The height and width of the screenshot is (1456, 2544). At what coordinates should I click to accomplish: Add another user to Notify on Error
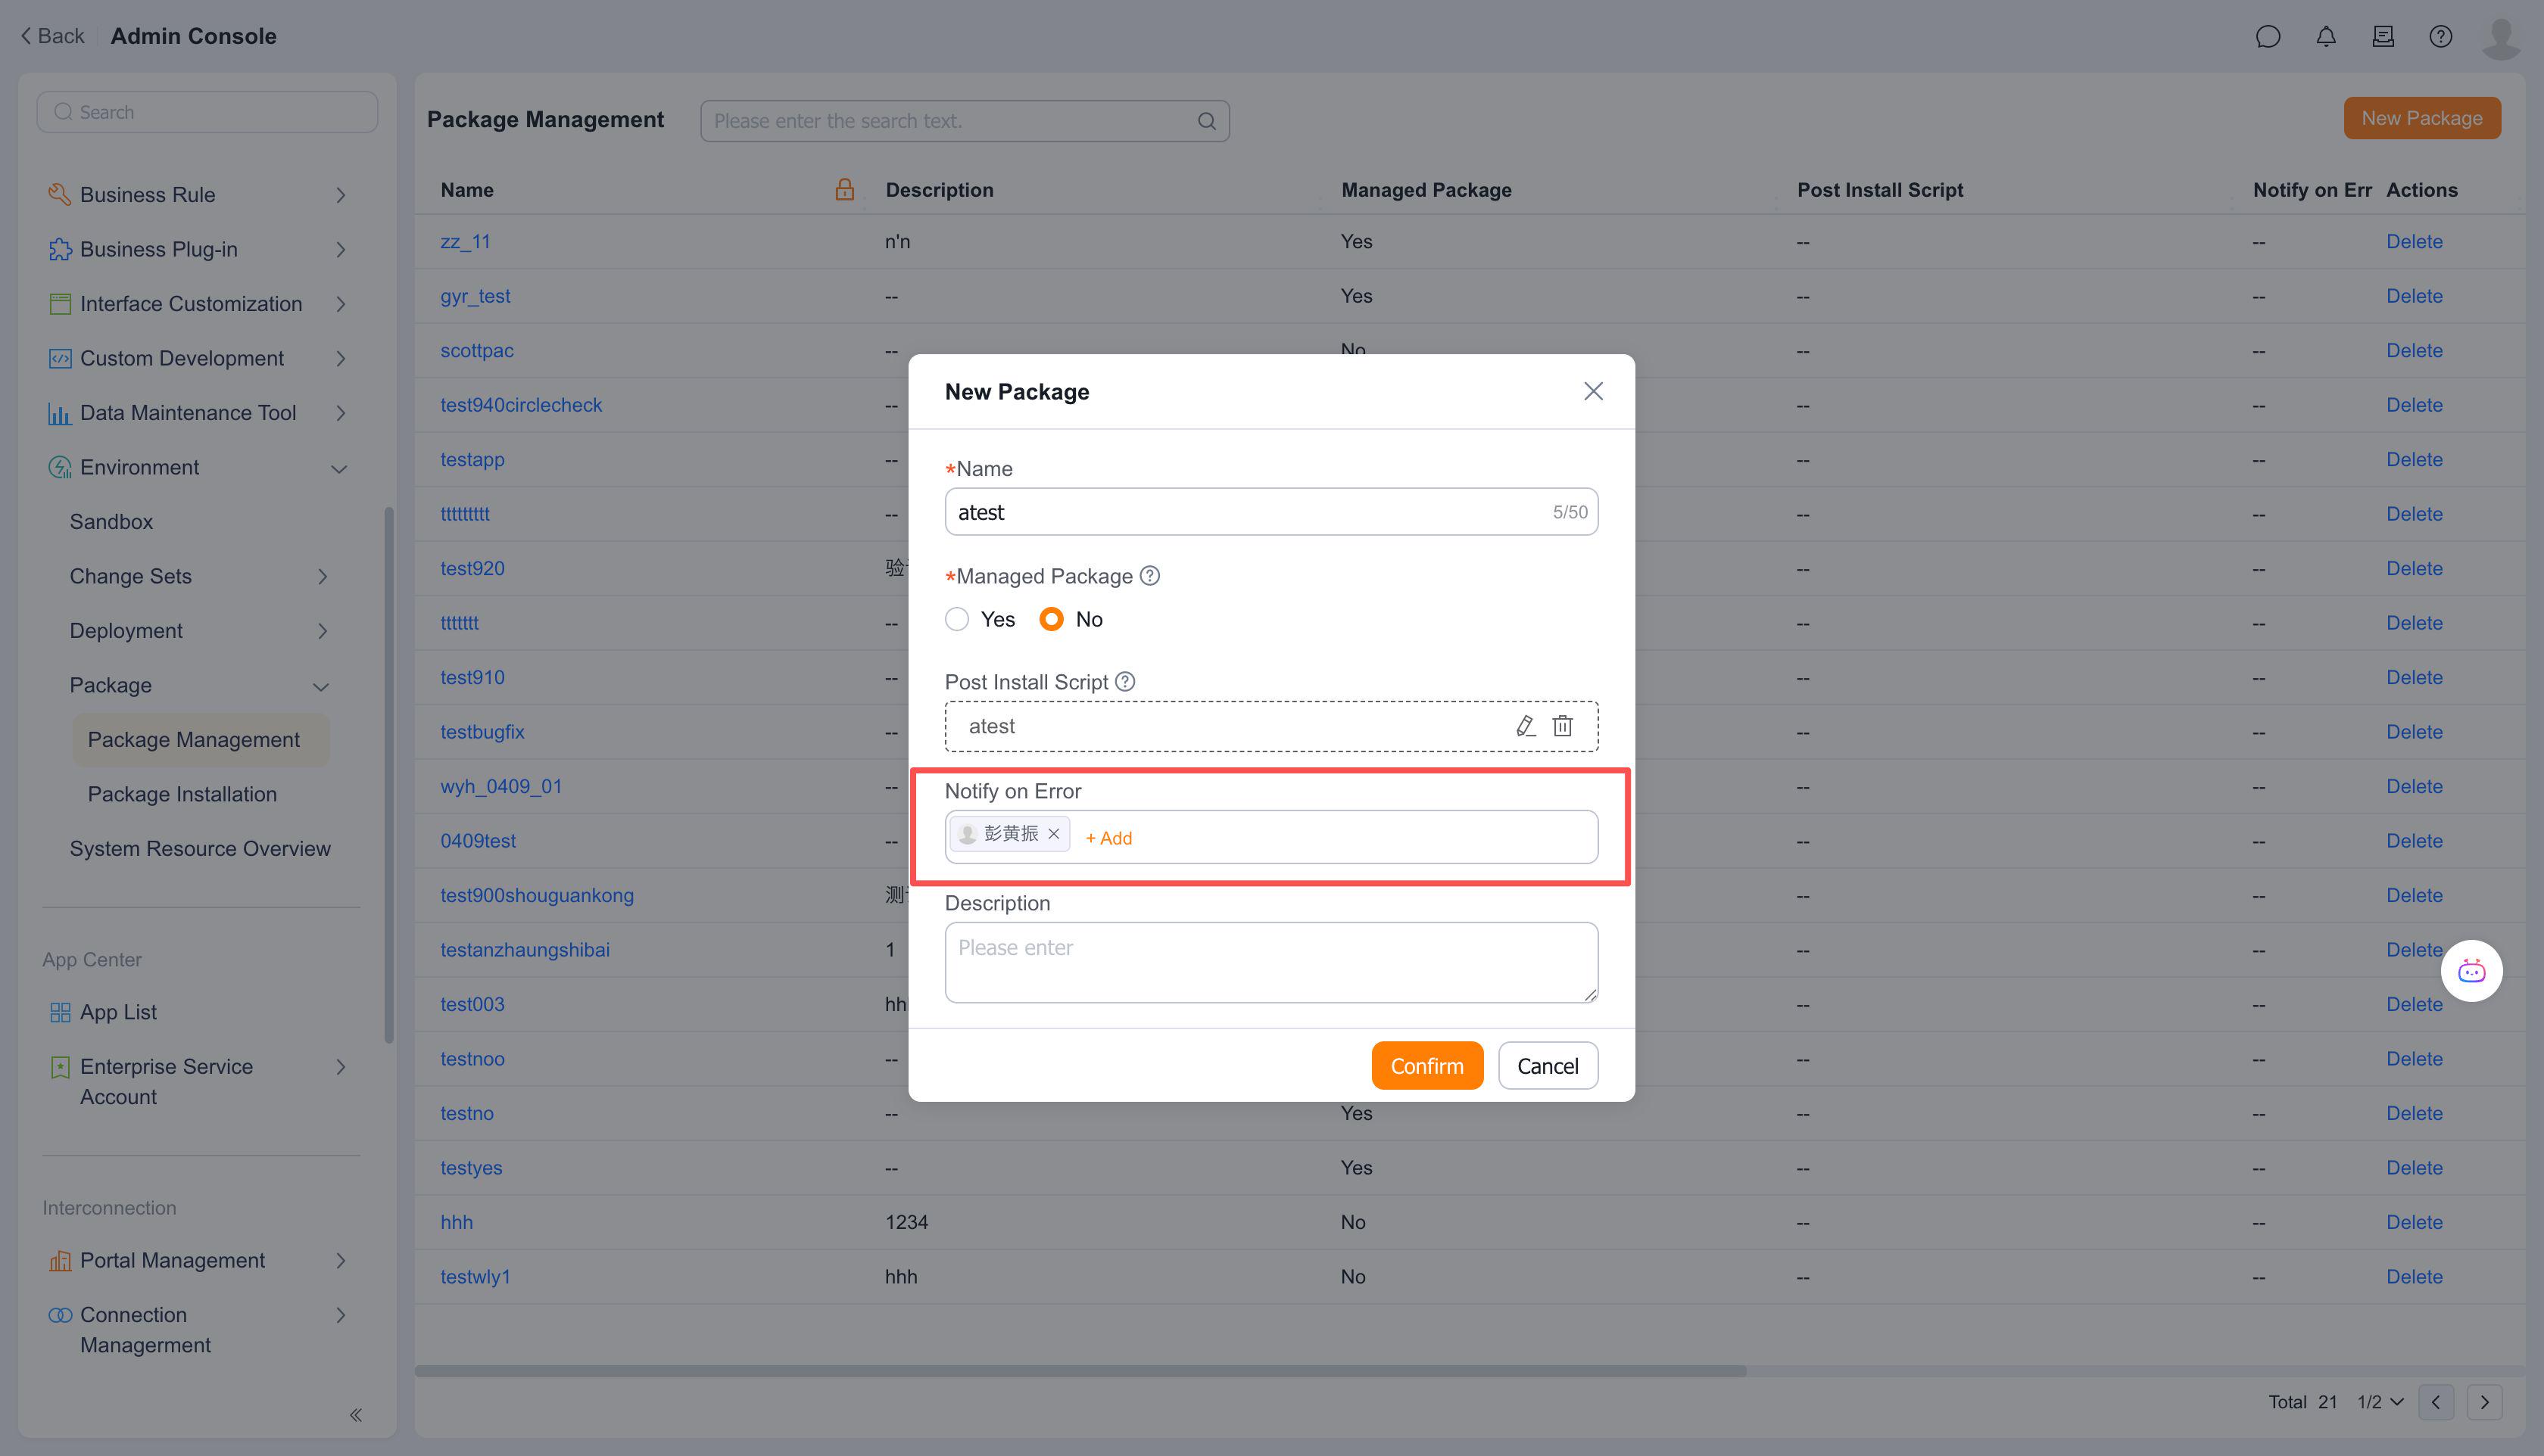click(1108, 838)
